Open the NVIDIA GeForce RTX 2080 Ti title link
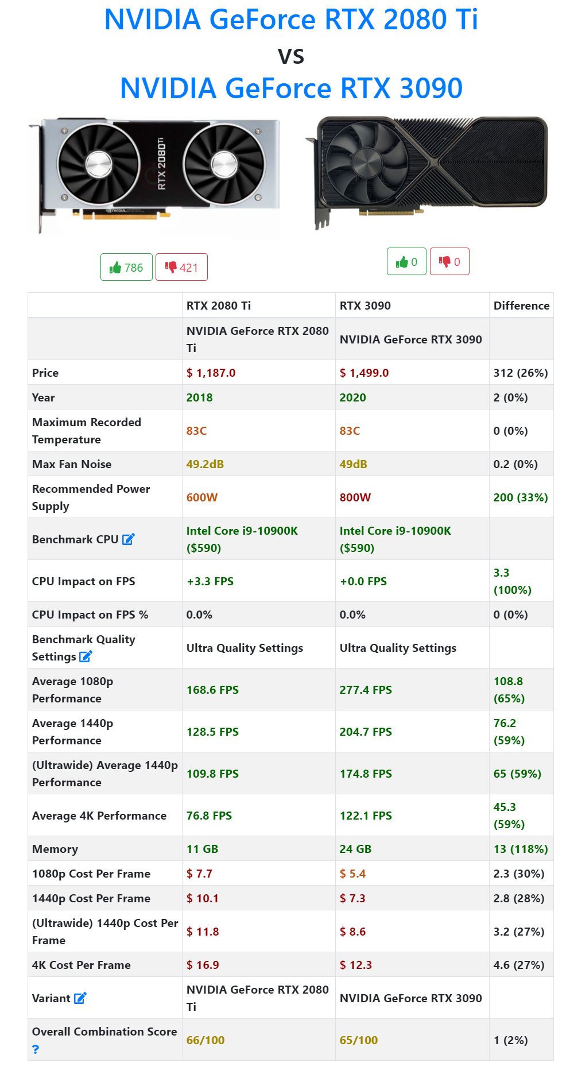570x1070 pixels. coord(290,20)
